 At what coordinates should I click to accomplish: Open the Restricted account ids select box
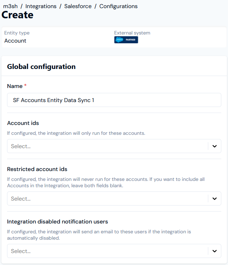point(114,198)
